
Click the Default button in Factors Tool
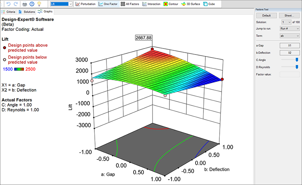coord(267,15)
